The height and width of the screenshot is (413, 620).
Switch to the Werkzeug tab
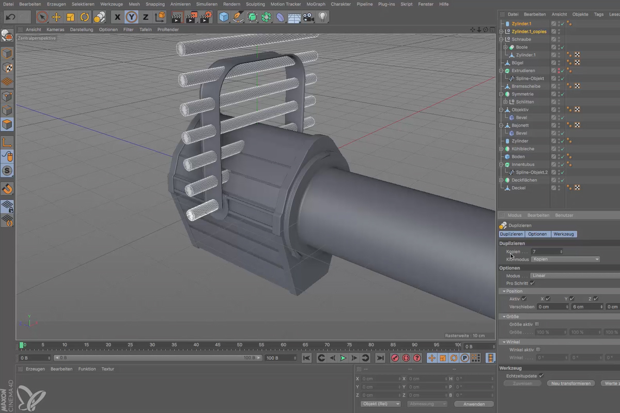tap(564, 234)
